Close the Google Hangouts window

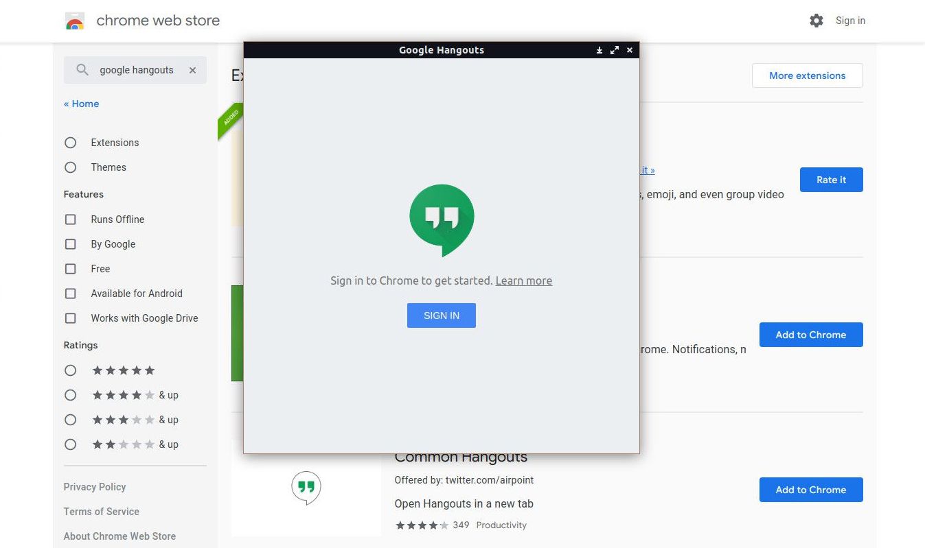tap(630, 50)
